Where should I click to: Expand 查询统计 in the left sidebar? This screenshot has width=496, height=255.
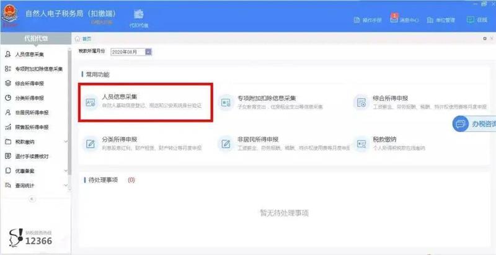coord(65,185)
